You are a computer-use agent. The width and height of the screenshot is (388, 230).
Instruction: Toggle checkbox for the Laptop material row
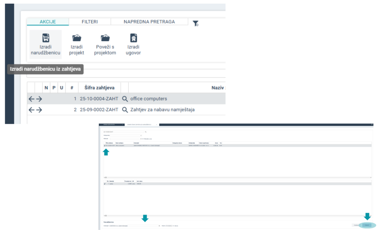pos(104,184)
